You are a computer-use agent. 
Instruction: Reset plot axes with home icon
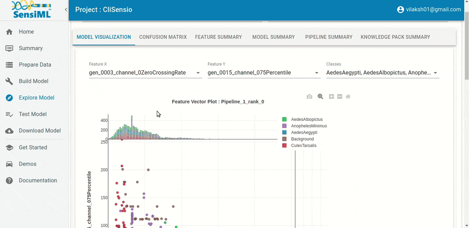(x=348, y=97)
